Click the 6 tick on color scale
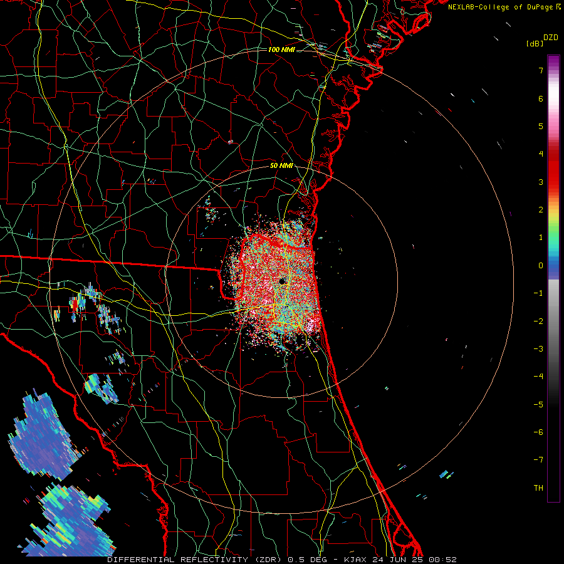This screenshot has height=564, width=564. pos(541,98)
